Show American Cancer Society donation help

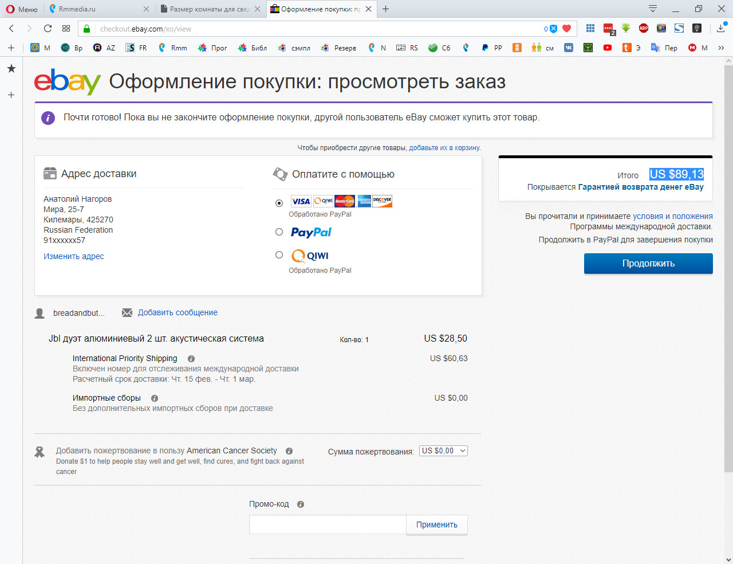[x=289, y=451]
